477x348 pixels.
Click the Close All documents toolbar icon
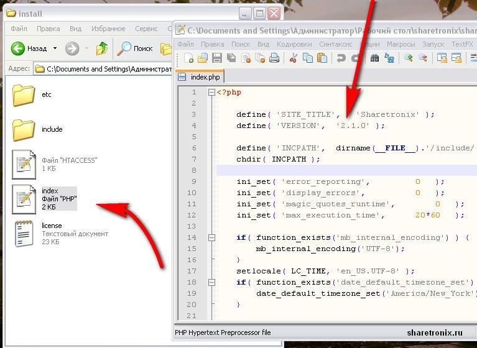click(261, 58)
